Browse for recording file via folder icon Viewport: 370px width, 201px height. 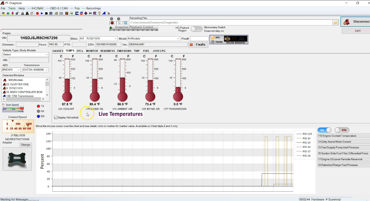pyautogui.click(x=335, y=22)
